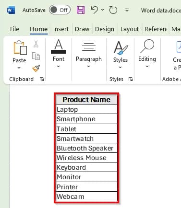This screenshot has width=181, height=208.
Task: Open the Styles pane dialog launcher
Action: [131, 79]
